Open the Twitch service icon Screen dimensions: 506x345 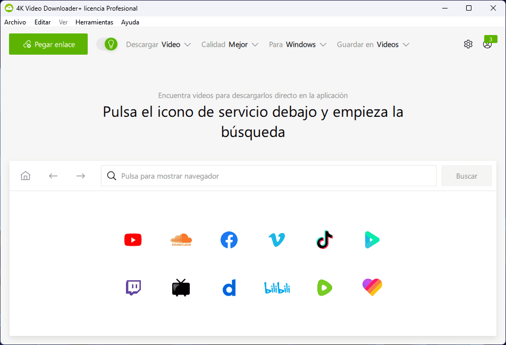click(133, 288)
